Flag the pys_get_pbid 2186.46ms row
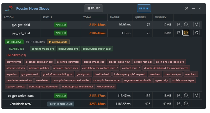This screenshot has width=210, height=113. pos(179,33)
